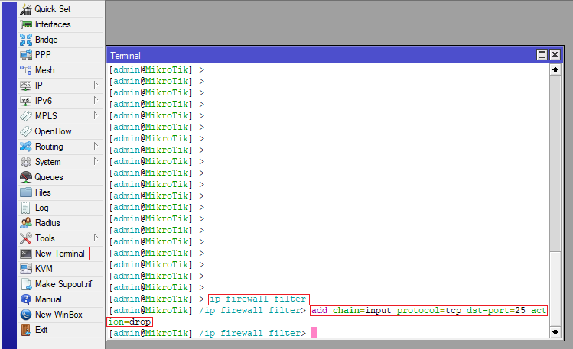Click the Interfaces card icon
Viewport: 573px width, 349px height.
pyautogui.click(x=26, y=24)
